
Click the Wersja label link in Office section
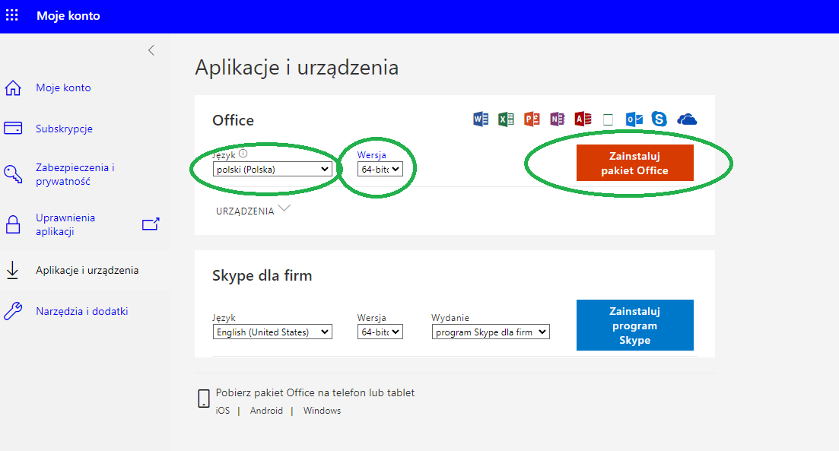click(371, 154)
